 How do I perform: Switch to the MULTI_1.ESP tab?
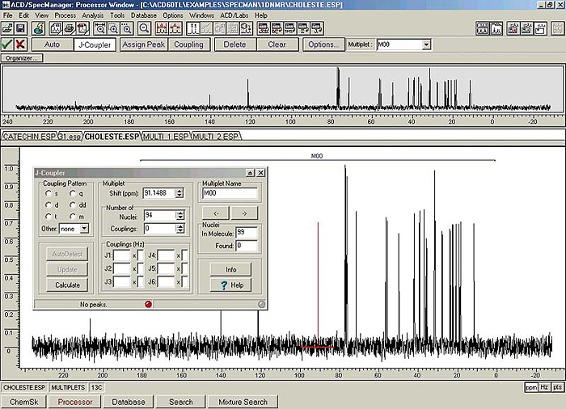pyautogui.click(x=166, y=137)
